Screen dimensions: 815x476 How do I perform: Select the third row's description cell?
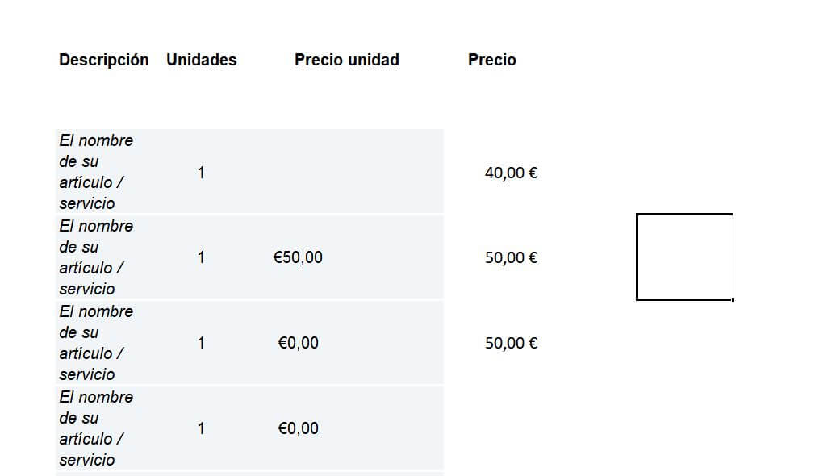tap(96, 343)
